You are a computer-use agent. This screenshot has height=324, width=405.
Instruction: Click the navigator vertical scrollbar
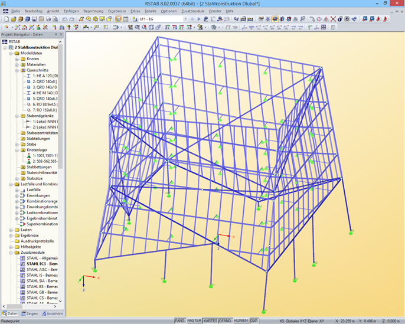(x=60, y=106)
